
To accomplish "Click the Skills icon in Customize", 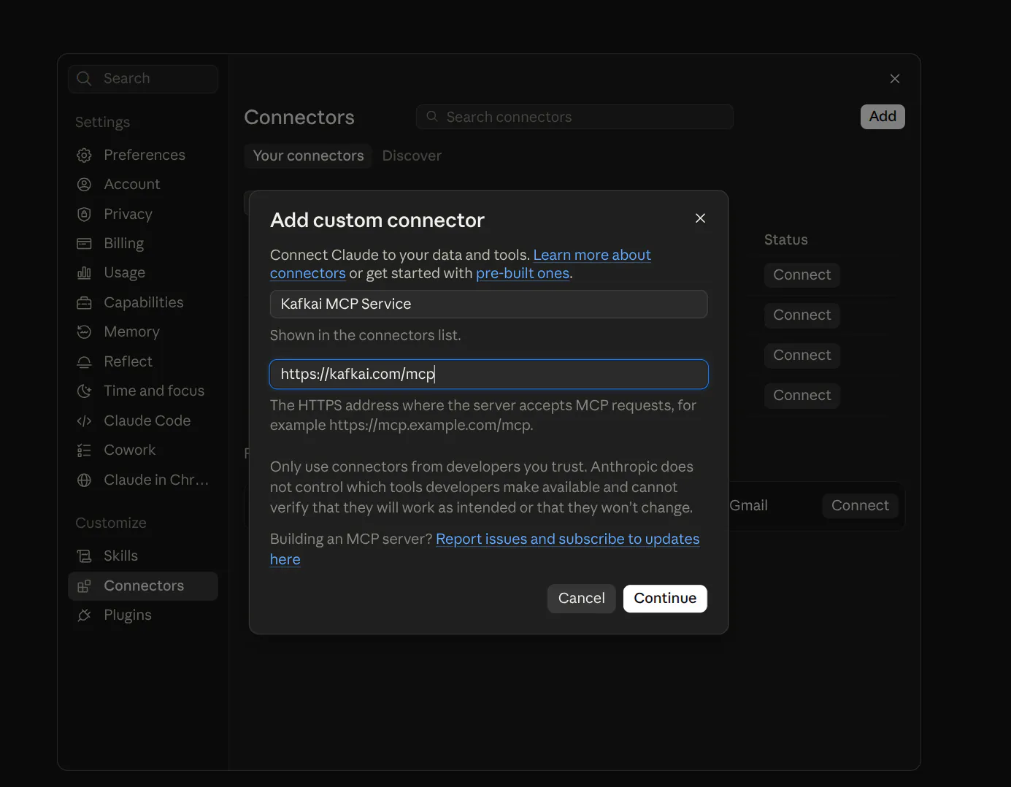I will pyautogui.click(x=84, y=556).
